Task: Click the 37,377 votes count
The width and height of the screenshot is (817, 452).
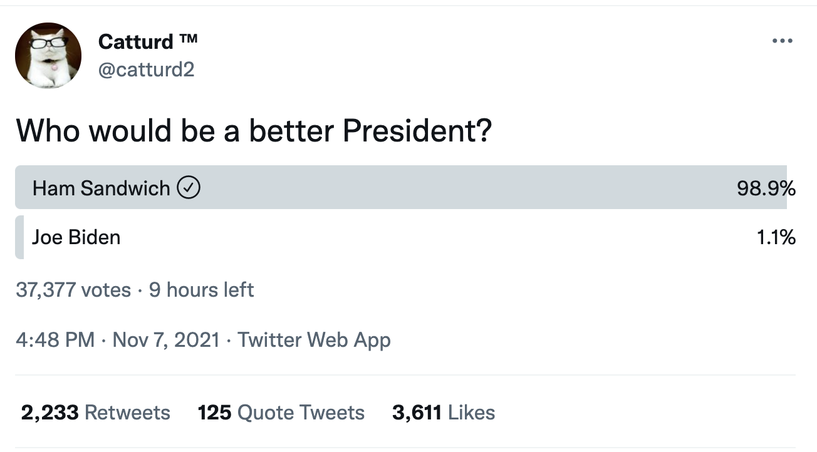Action: (x=73, y=290)
